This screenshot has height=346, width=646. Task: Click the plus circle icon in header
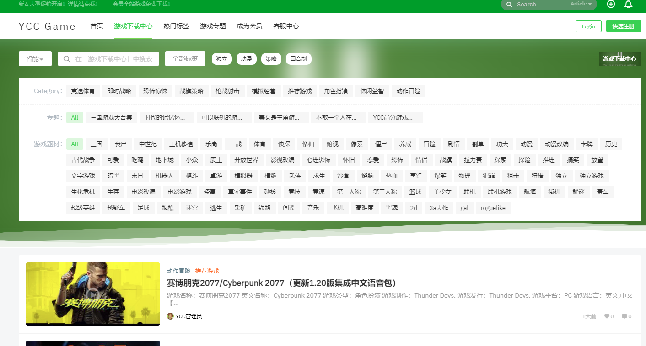611,4
